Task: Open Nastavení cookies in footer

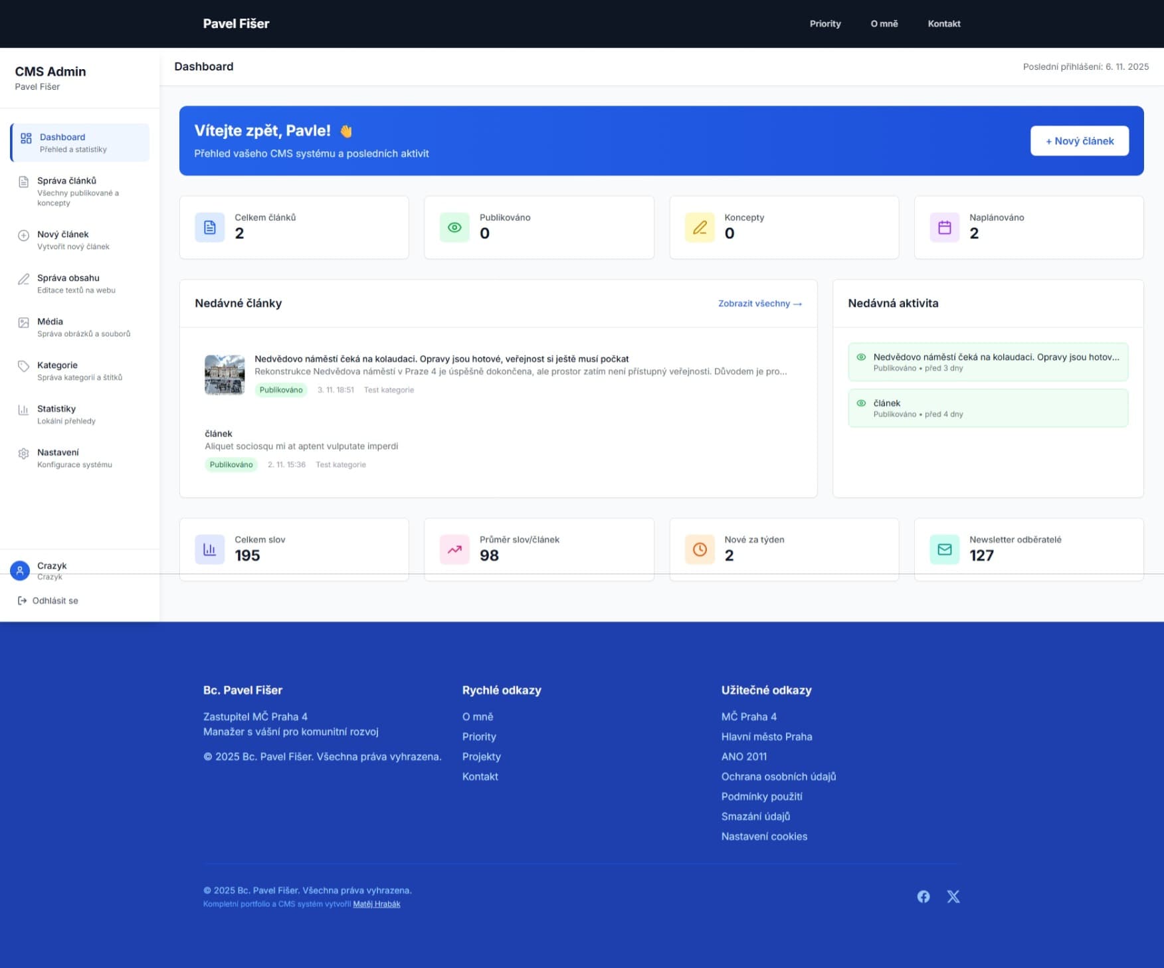Action: click(764, 836)
